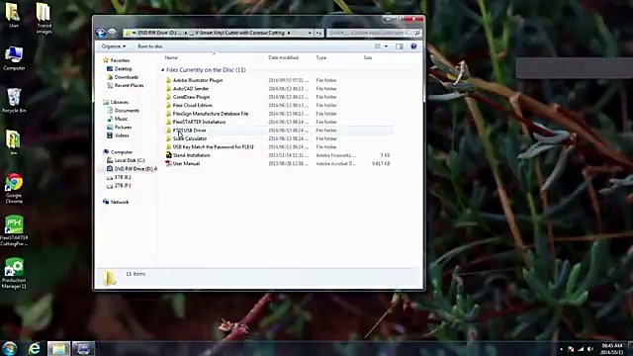Select the User folder desktop icon
Image resolution: width=633 pixels, height=356 pixels.
pyautogui.click(x=13, y=16)
